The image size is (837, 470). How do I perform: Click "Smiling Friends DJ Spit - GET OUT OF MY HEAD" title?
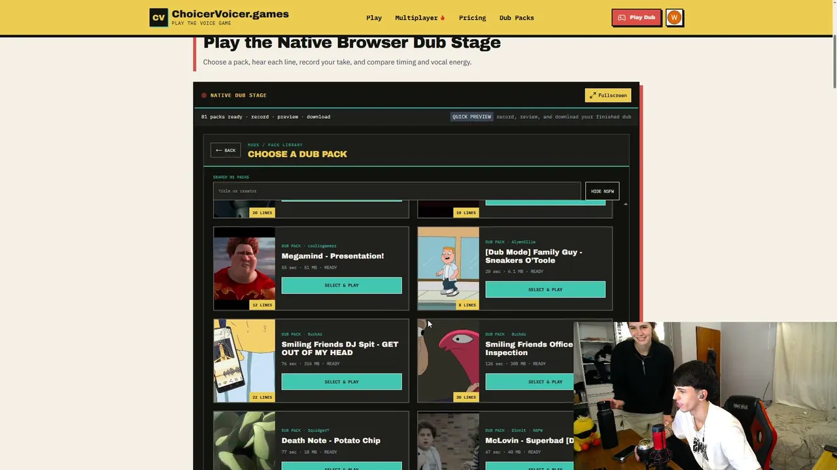[x=340, y=349]
